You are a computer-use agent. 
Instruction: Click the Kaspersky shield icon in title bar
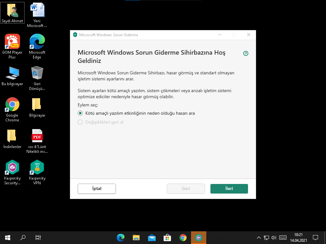click(75, 35)
